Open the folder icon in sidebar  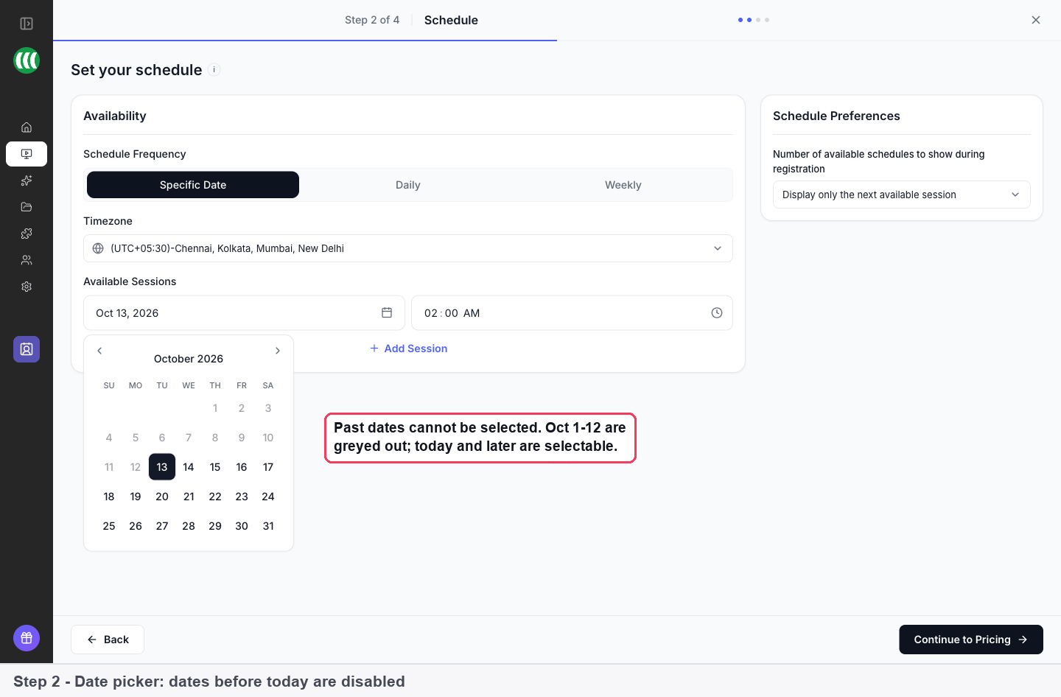(x=27, y=207)
